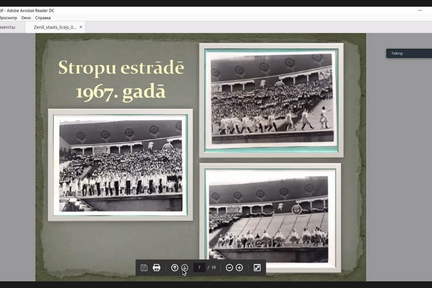Open the Справка menu
Viewport: 432px width, 288px height.
click(x=43, y=18)
